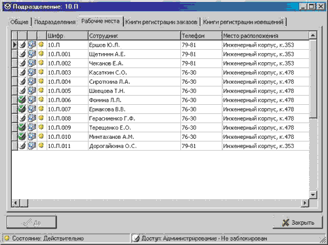Select the cell Терещенко Е.О.
Screen dimensions: 328x245
(x=134, y=128)
